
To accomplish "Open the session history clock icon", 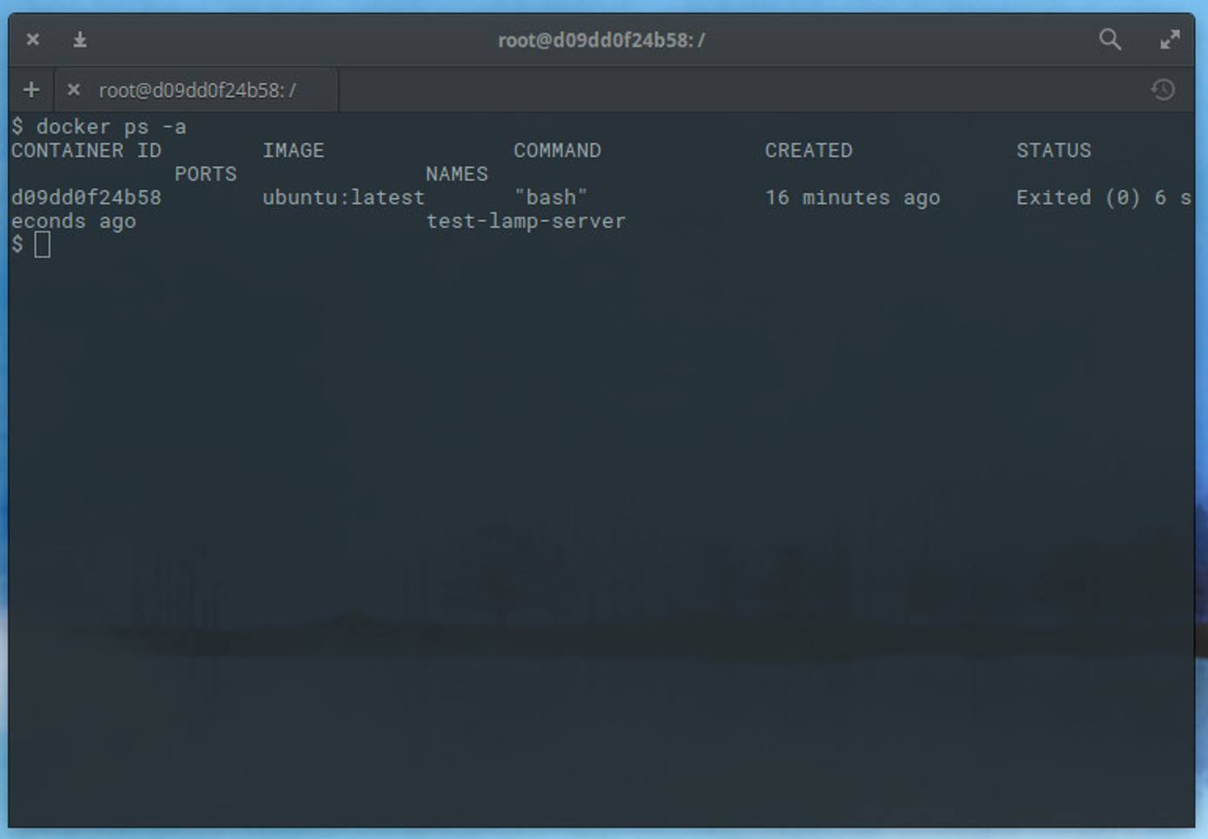I will click(1161, 89).
